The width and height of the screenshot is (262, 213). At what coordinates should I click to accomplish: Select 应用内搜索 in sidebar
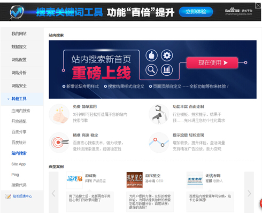21,111
